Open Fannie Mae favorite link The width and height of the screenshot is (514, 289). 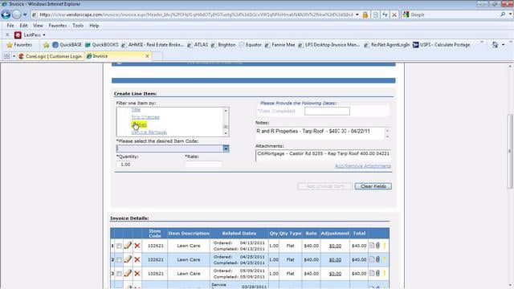(x=279, y=45)
